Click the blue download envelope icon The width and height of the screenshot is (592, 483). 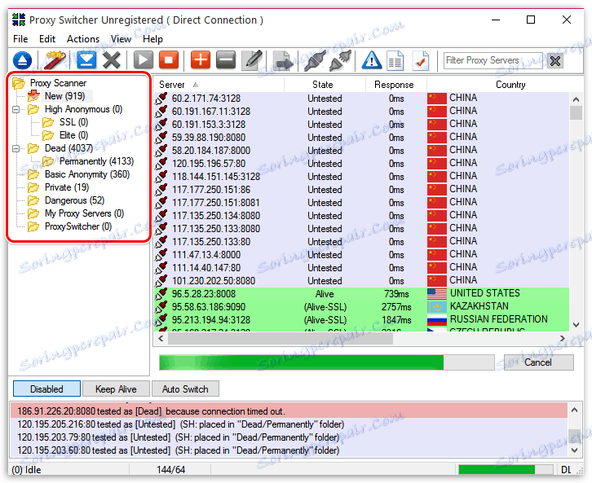click(x=86, y=60)
